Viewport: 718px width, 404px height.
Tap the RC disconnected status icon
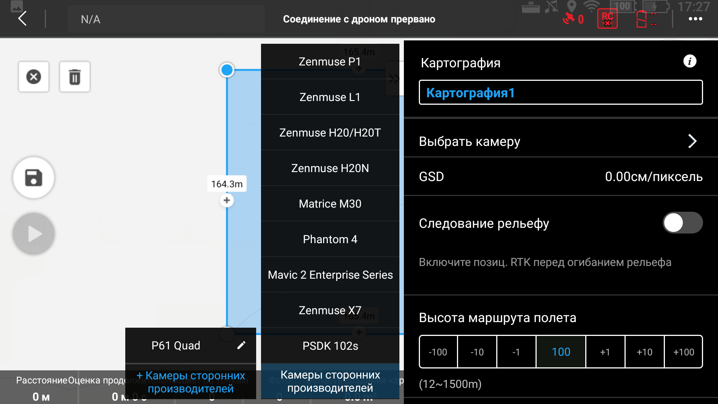click(607, 19)
